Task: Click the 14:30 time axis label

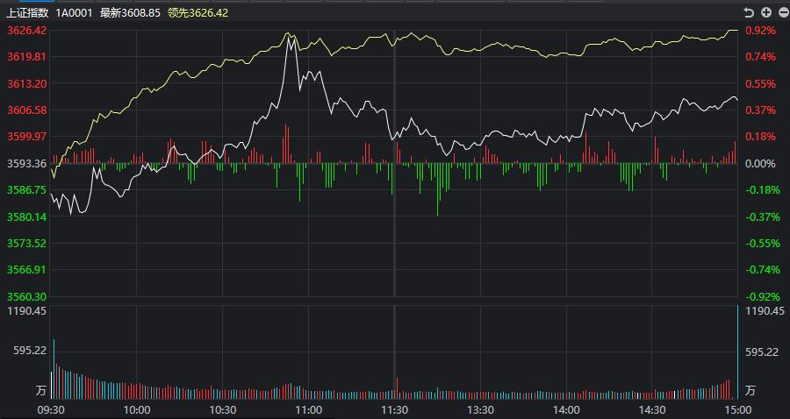Action: 652,409
